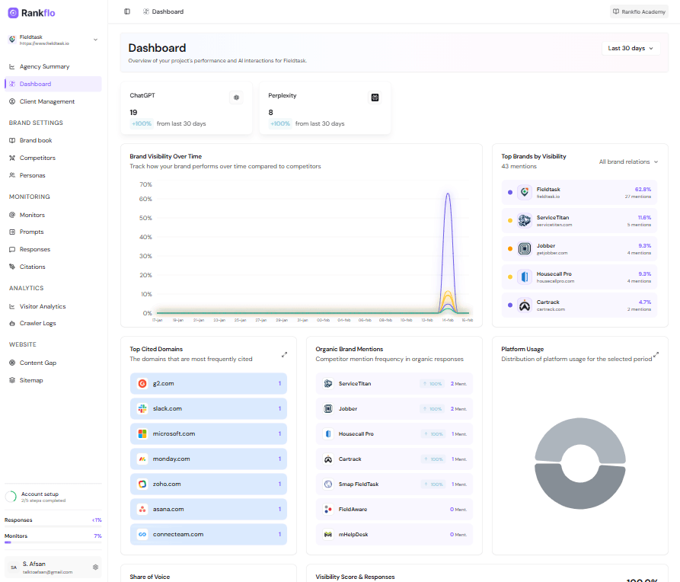Select the Prompts monitoring icon
Screen dimensions: 680x582
click(11, 232)
